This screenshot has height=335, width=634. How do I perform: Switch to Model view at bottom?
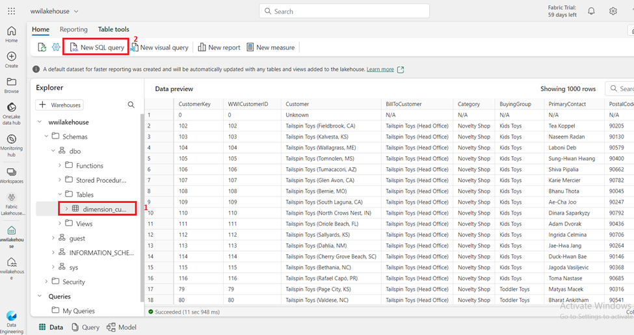122,327
